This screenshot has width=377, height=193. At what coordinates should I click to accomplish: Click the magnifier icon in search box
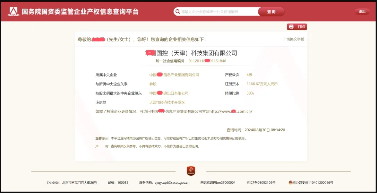point(178,11)
